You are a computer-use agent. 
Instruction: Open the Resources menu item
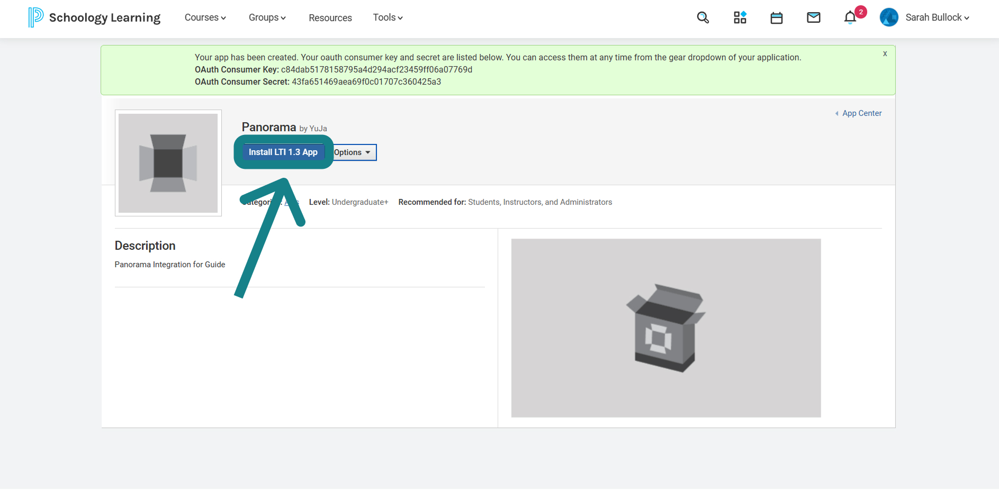pyautogui.click(x=330, y=17)
